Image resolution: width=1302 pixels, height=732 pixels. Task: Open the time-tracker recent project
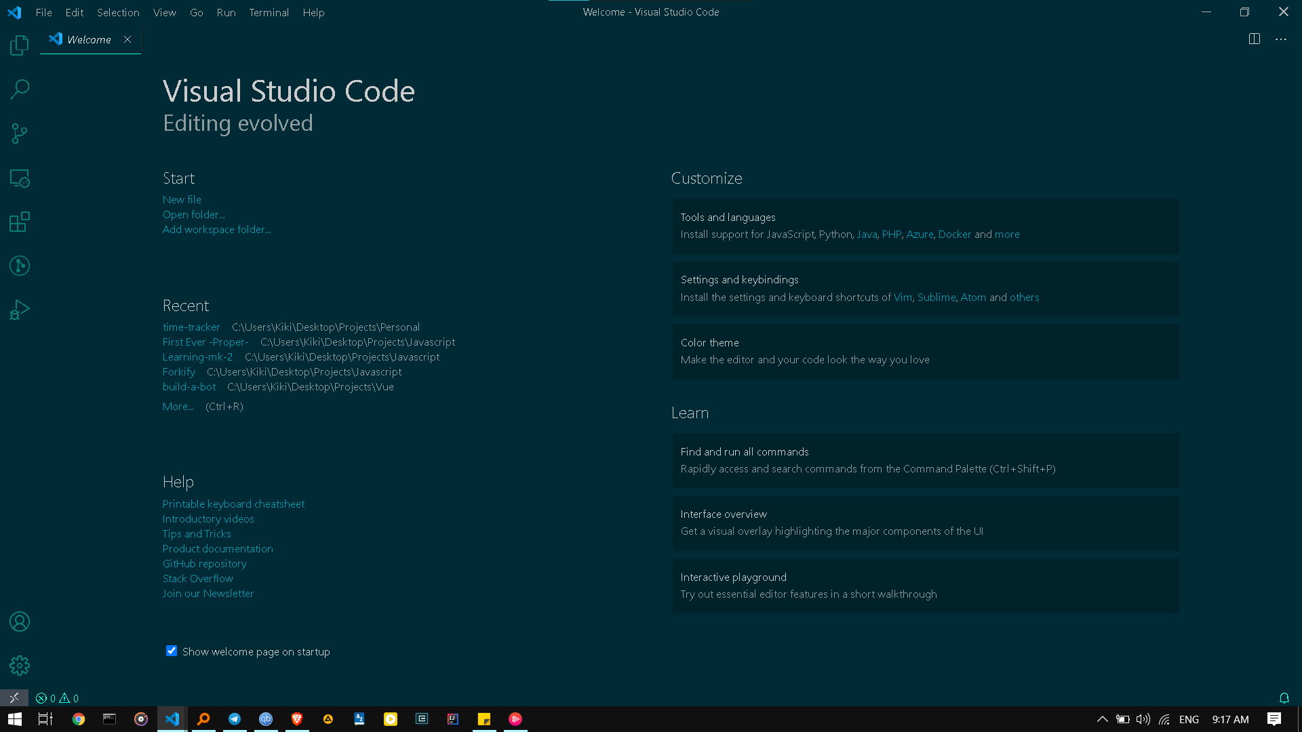pos(191,327)
